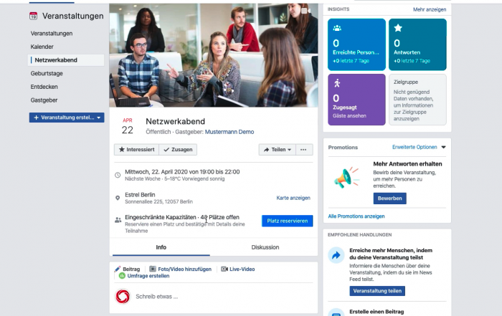Click the Veranstaltungen calendar icon in sidebar header
The width and height of the screenshot is (502, 316).
(x=33, y=16)
